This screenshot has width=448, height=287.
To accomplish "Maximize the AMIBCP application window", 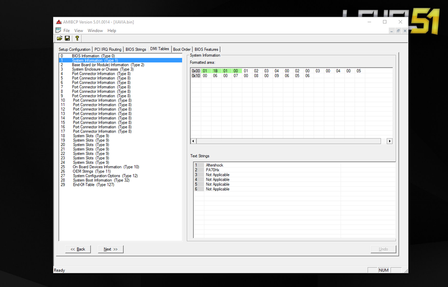I will [385, 22].
